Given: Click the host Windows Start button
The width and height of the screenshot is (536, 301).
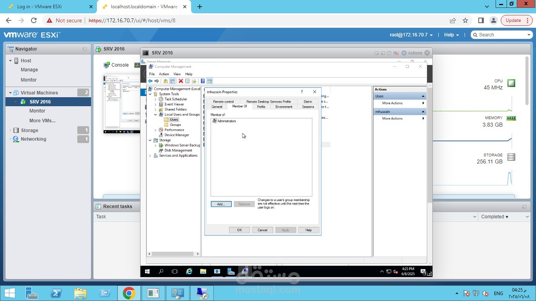Looking at the screenshot, I should (x=9, y=293).
